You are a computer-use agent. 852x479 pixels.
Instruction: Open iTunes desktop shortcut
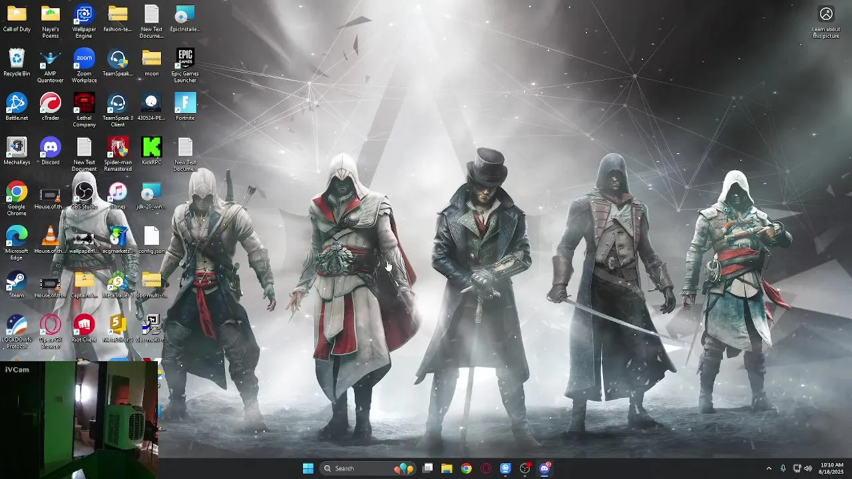(118, 196)
